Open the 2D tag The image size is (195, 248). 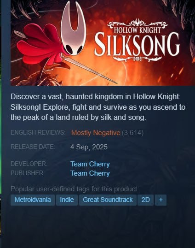point(145,200)
